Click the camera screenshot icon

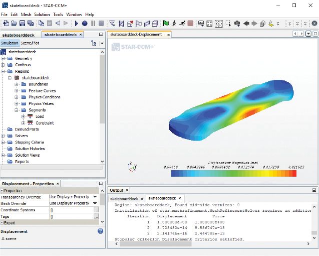(237, 24)
